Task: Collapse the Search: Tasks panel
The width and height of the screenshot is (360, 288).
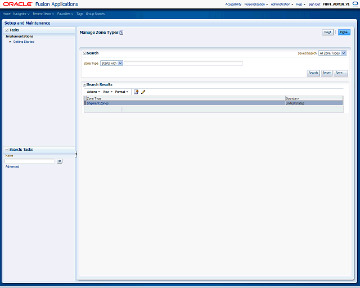Action: pos(7,150)
